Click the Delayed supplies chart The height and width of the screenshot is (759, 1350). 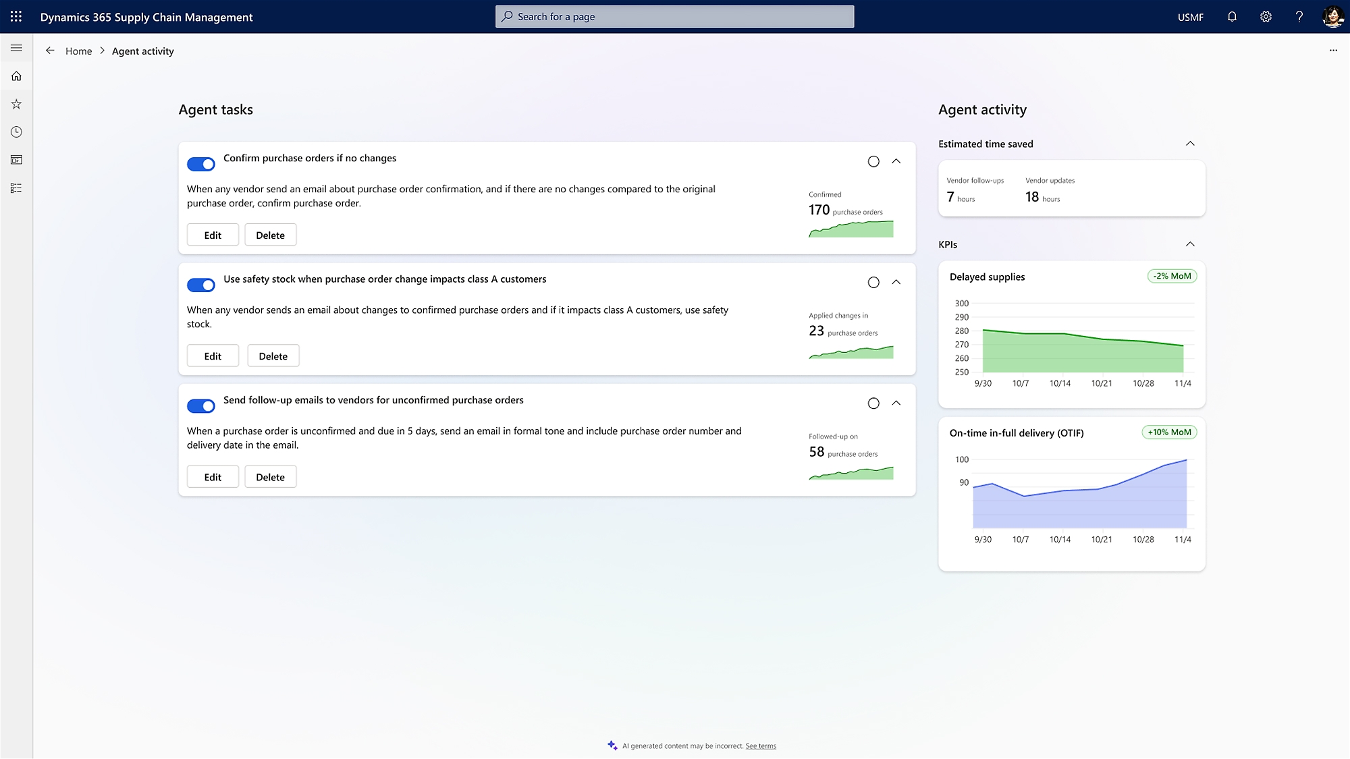tap(1073, 344)
